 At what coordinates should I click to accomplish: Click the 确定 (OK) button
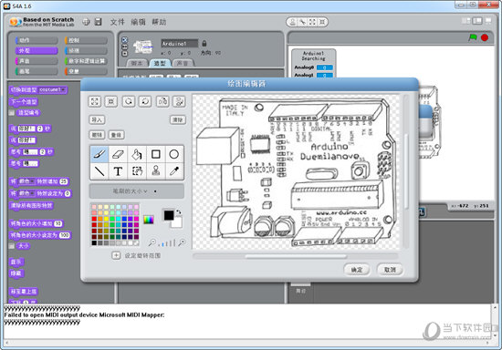coord(357,270)
